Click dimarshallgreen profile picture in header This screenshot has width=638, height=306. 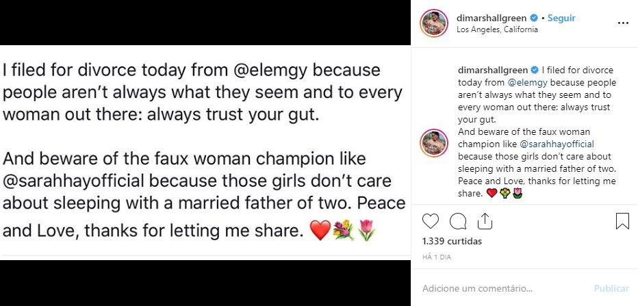434,23
